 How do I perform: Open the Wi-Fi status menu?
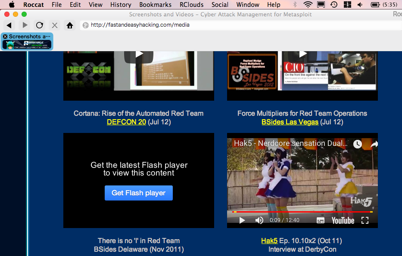308,4
